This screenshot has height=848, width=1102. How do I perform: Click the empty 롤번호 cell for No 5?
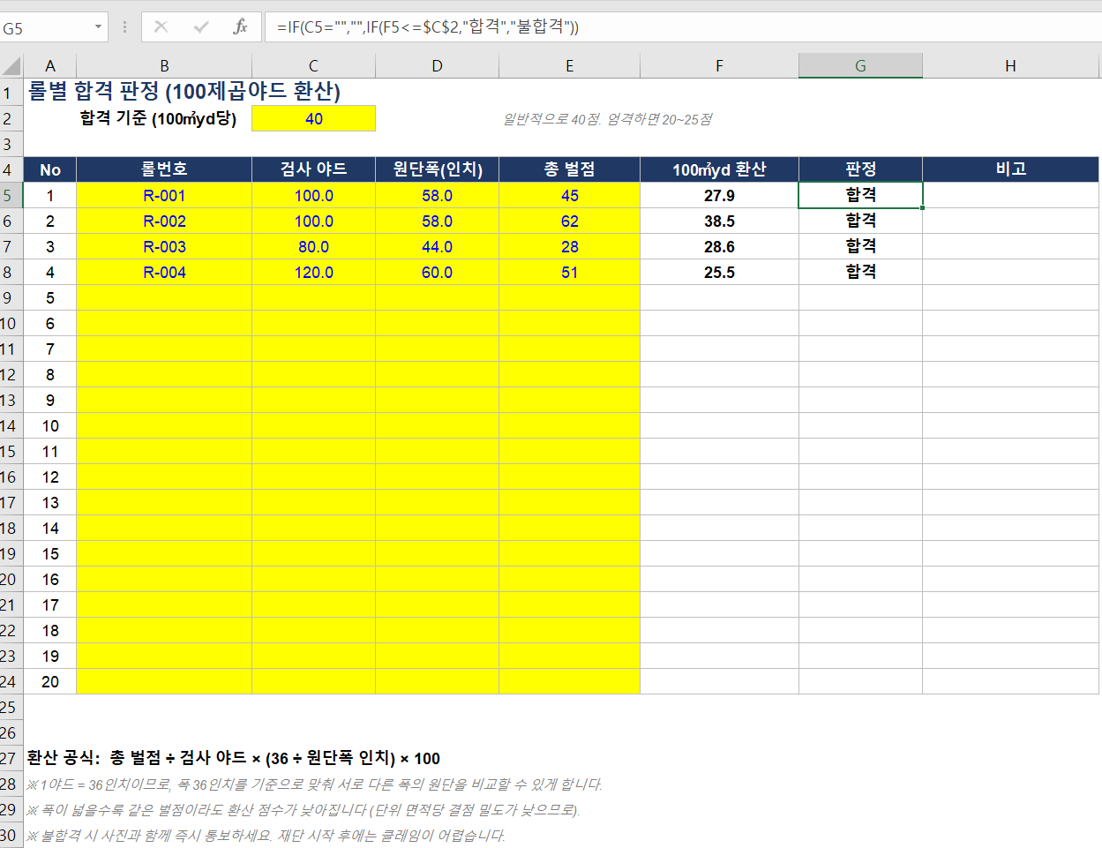[x=164, y=298]
